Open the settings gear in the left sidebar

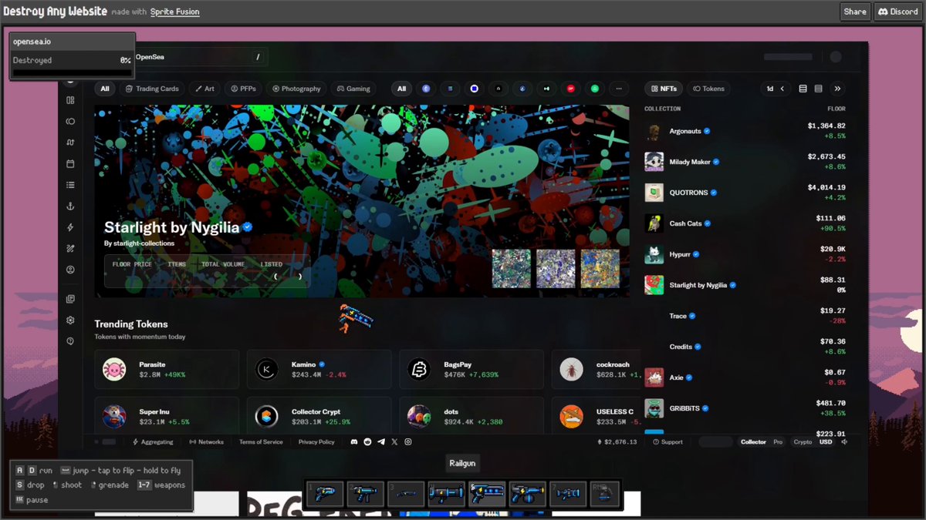click(70, 320)
